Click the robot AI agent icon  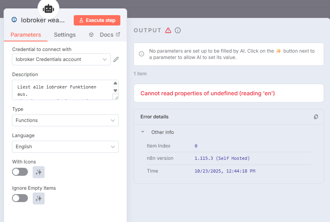[48, 9]
